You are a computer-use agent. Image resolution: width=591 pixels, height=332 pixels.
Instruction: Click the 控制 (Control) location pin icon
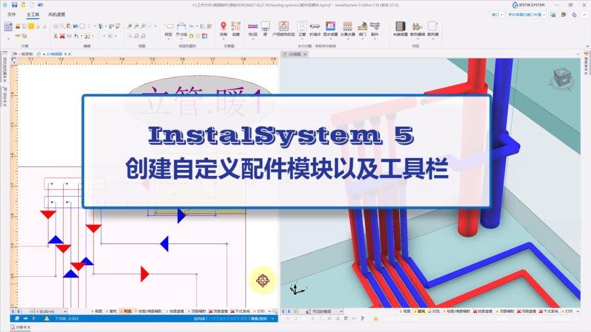coord(223,27)
